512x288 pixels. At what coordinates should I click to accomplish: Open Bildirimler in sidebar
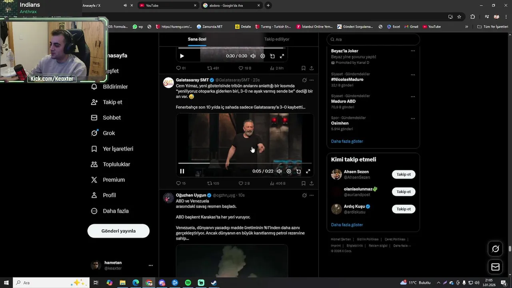[110, 87]
